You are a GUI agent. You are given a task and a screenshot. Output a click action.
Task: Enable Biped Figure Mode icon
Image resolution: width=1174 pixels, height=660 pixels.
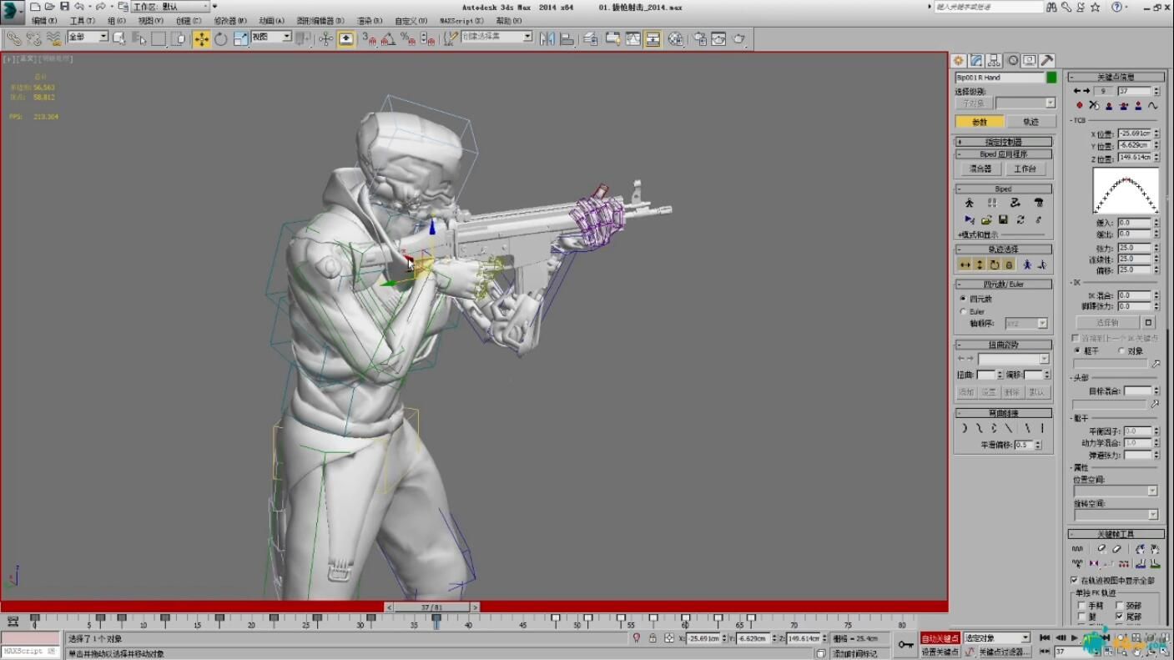pos(969,203)
